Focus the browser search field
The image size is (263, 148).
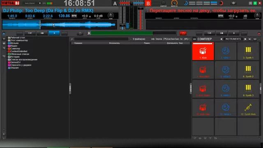pyautogui.click(x=102, y=39)
